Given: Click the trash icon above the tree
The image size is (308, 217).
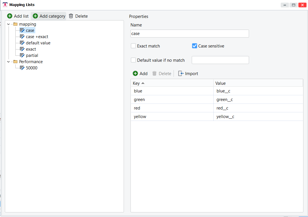Looking at the screenshot, I should pos(71,16).
